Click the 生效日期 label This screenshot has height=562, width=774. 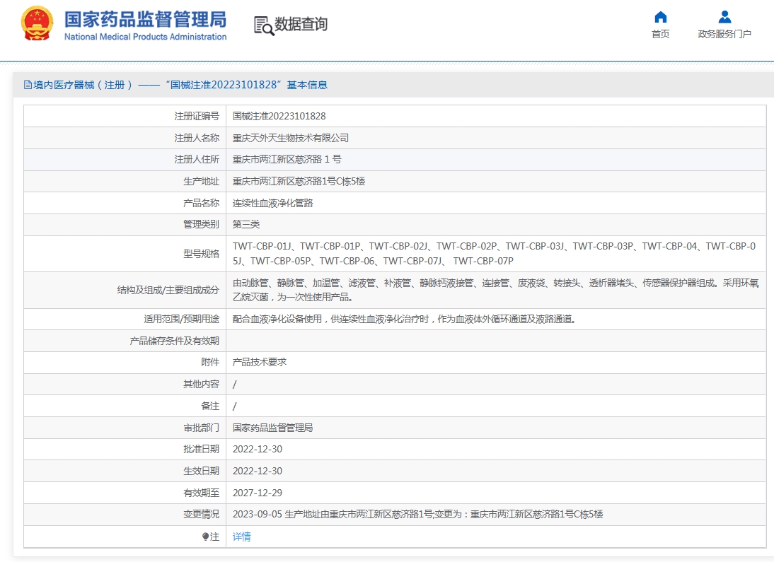click(201, 471)
